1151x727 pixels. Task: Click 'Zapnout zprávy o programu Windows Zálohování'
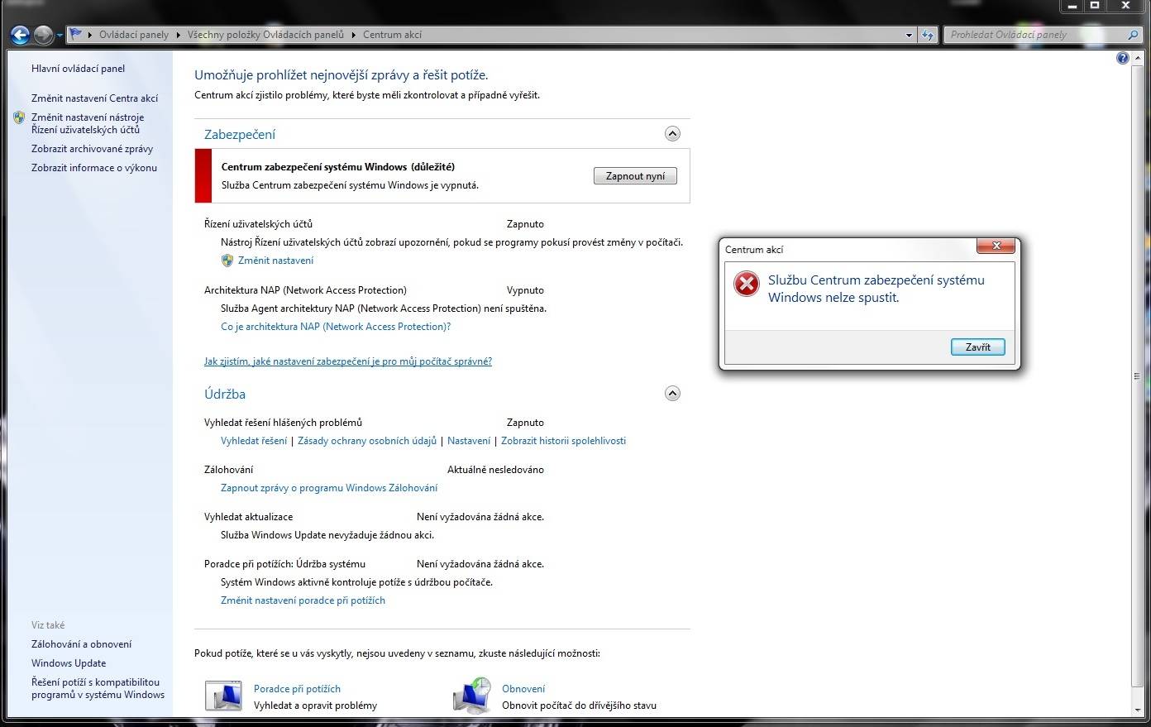coord(329,488)
